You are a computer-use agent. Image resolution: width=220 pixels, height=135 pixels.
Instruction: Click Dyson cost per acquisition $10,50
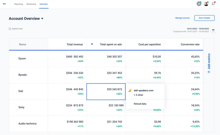pos(157,57)
